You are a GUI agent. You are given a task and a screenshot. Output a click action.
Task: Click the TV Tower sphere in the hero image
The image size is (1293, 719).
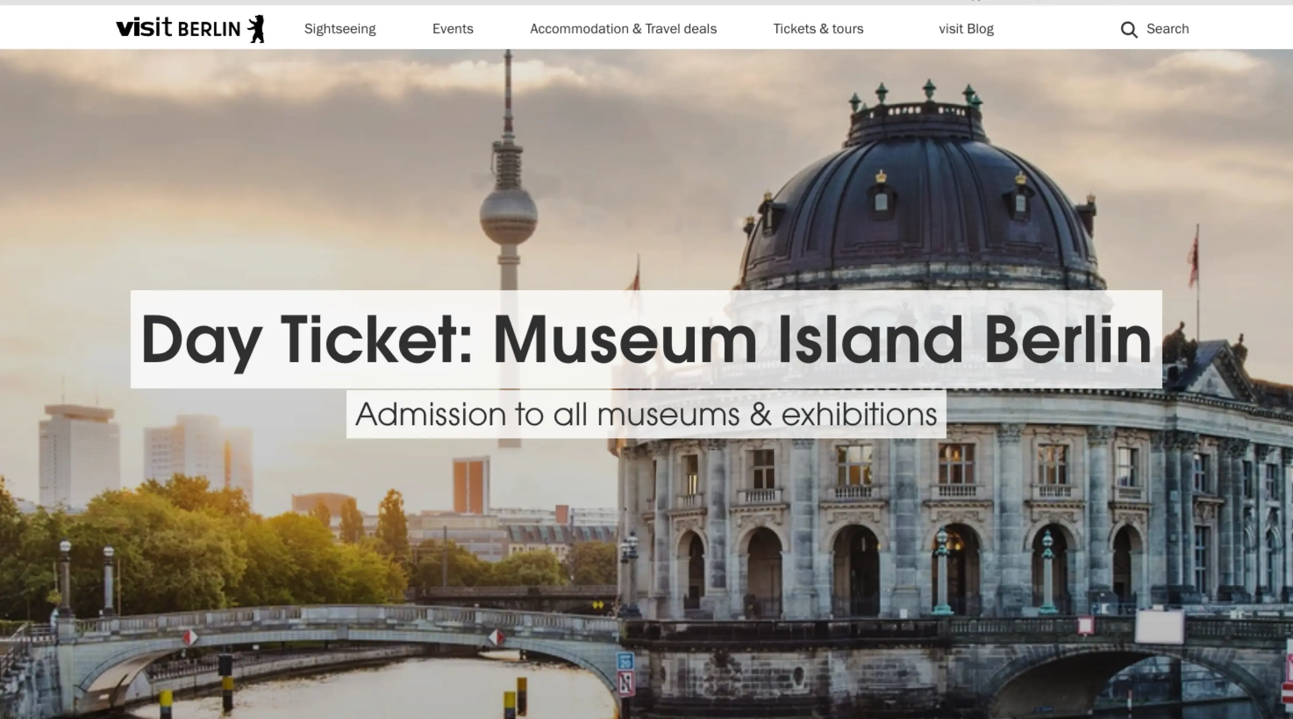508,216
